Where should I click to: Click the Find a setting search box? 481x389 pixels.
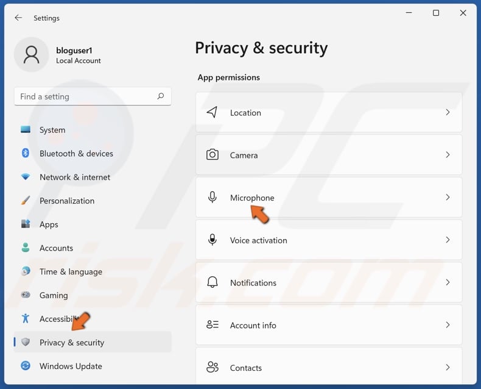(93, 96)
